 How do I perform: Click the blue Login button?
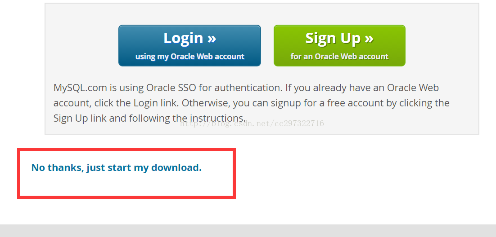click(x=189, y=45)
